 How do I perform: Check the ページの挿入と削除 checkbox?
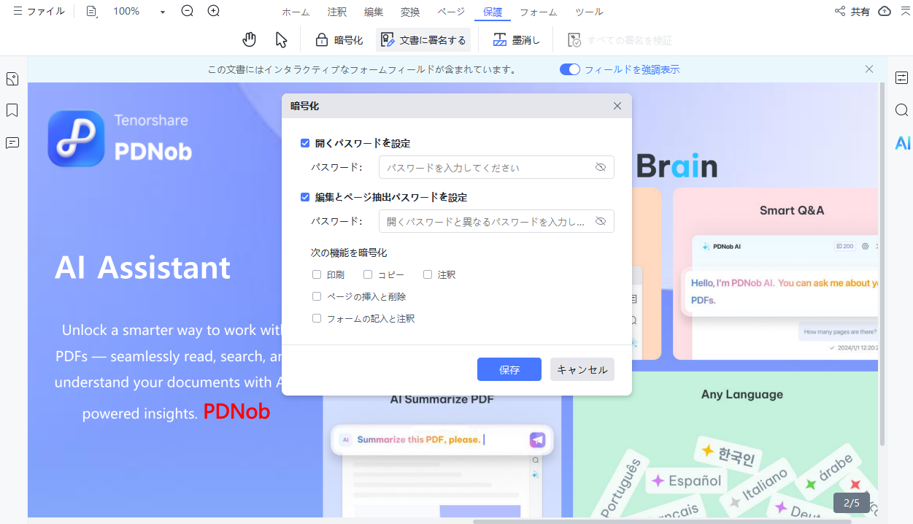coord(317,296)
